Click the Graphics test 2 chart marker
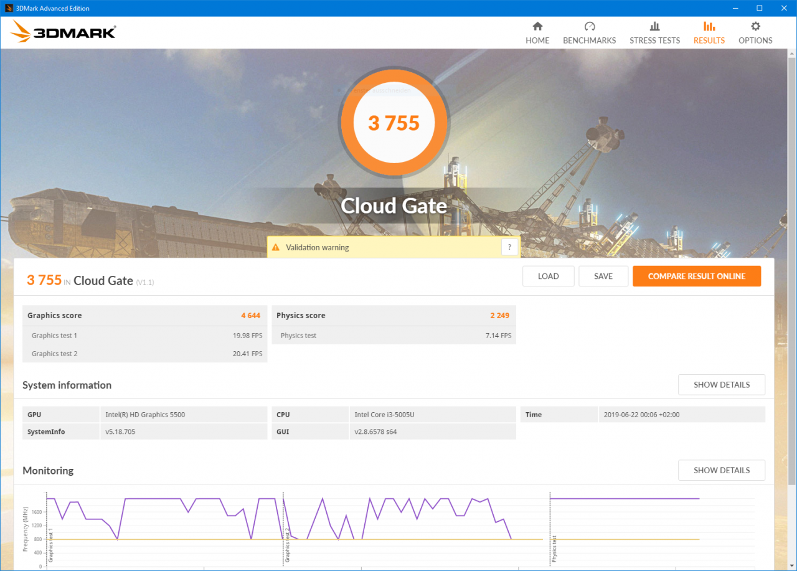 287,547
